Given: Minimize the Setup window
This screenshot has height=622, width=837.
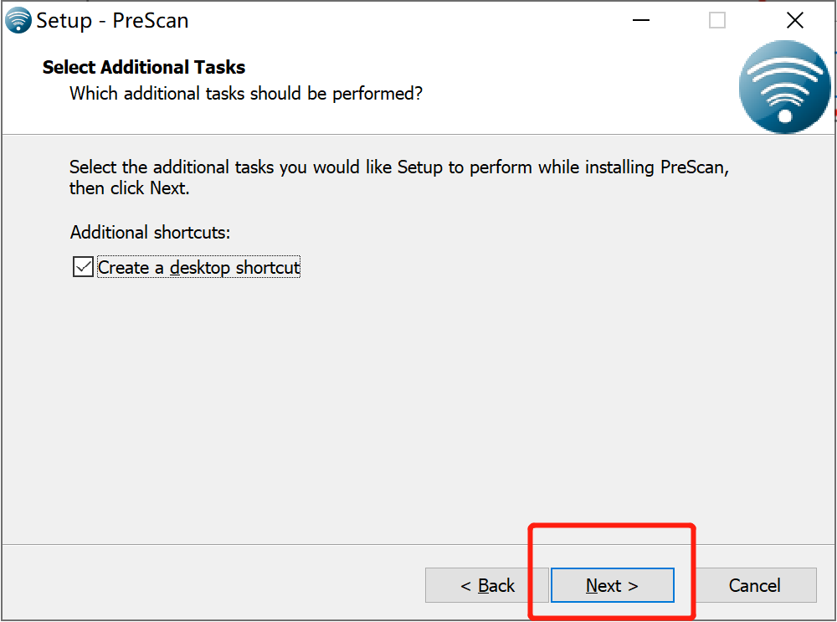Looking at the screenshot, I should click(x=640, y=20).
